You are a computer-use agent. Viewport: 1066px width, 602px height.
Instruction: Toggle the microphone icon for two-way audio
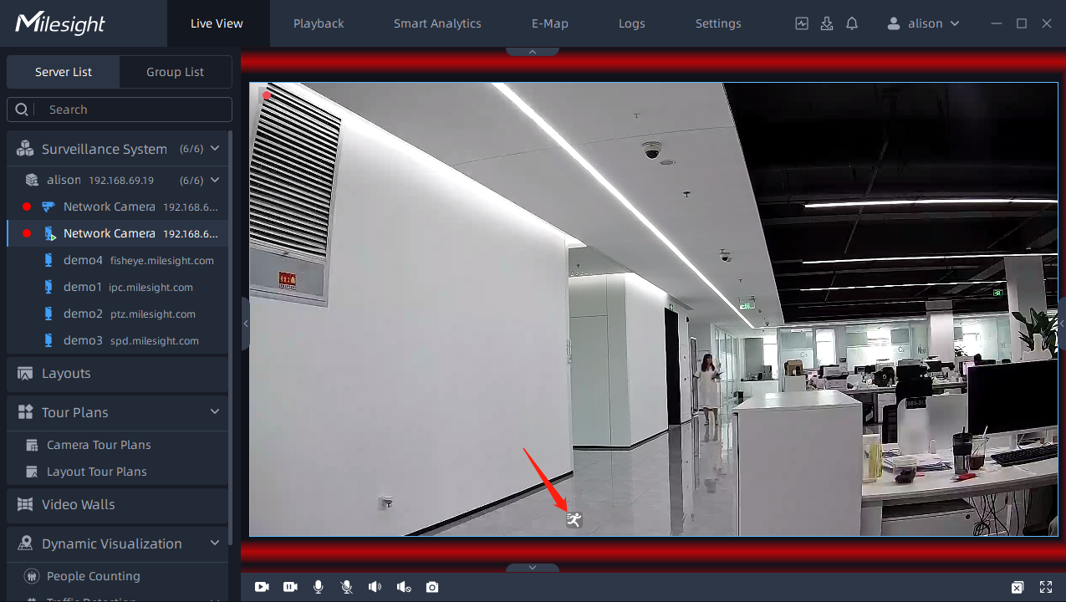click(319, 587)
